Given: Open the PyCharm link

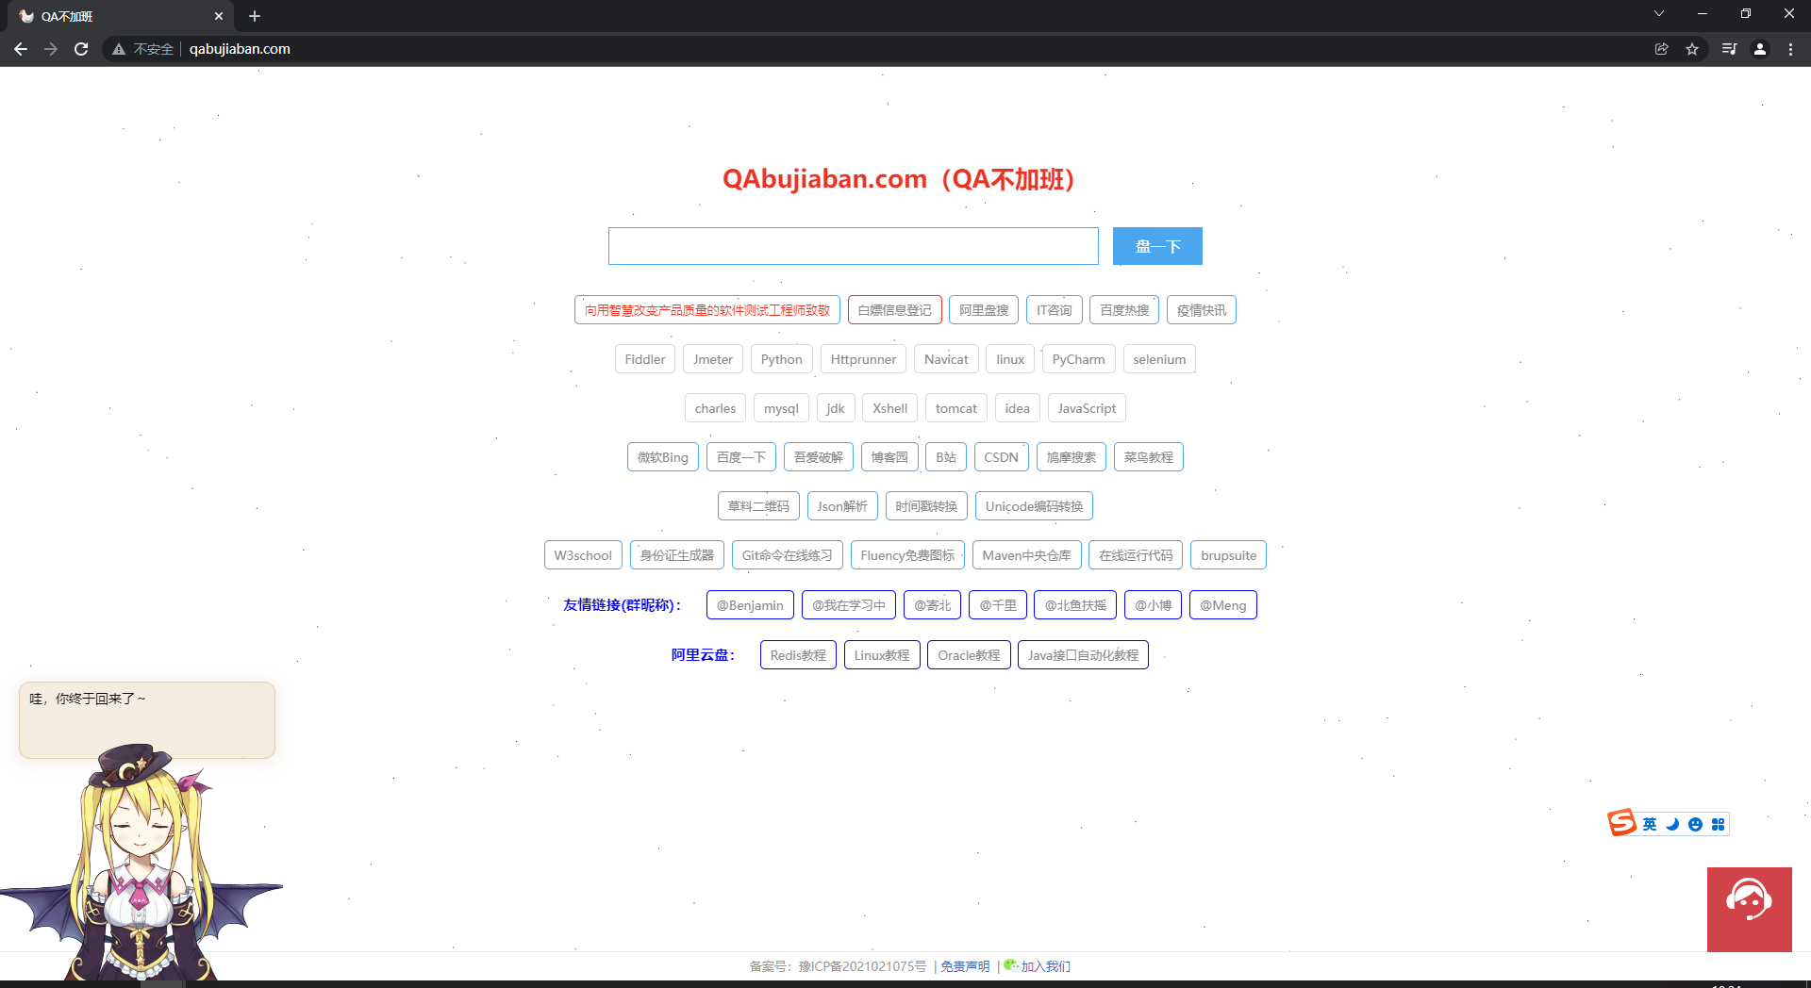Looking at the screenshot, I should point(1078,359).
